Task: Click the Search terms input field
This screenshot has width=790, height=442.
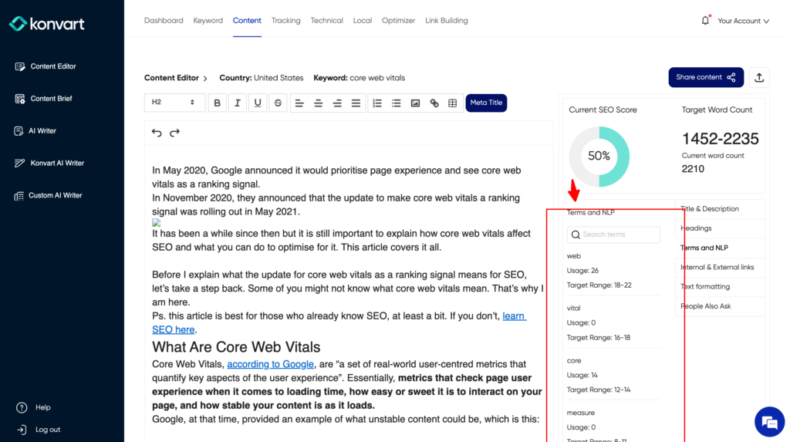Action: (x=614, y=234)
